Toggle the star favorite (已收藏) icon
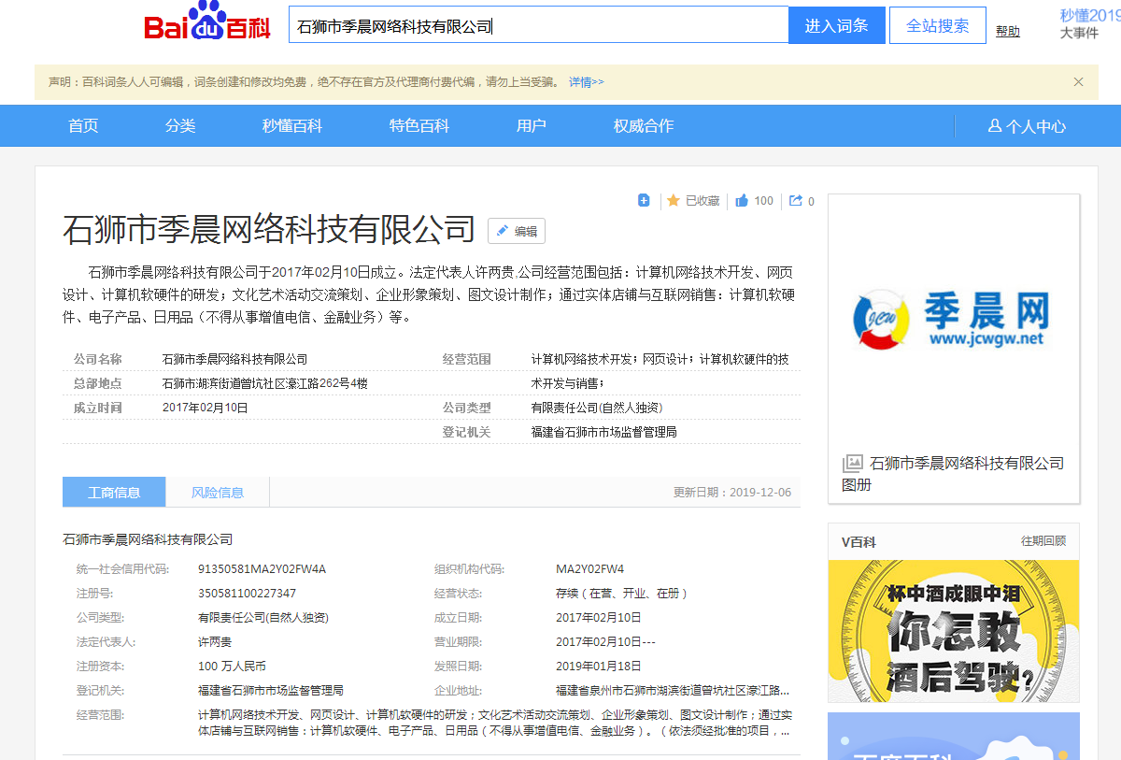This screenshot has height=760, width=1121. [x=673, y=200]
